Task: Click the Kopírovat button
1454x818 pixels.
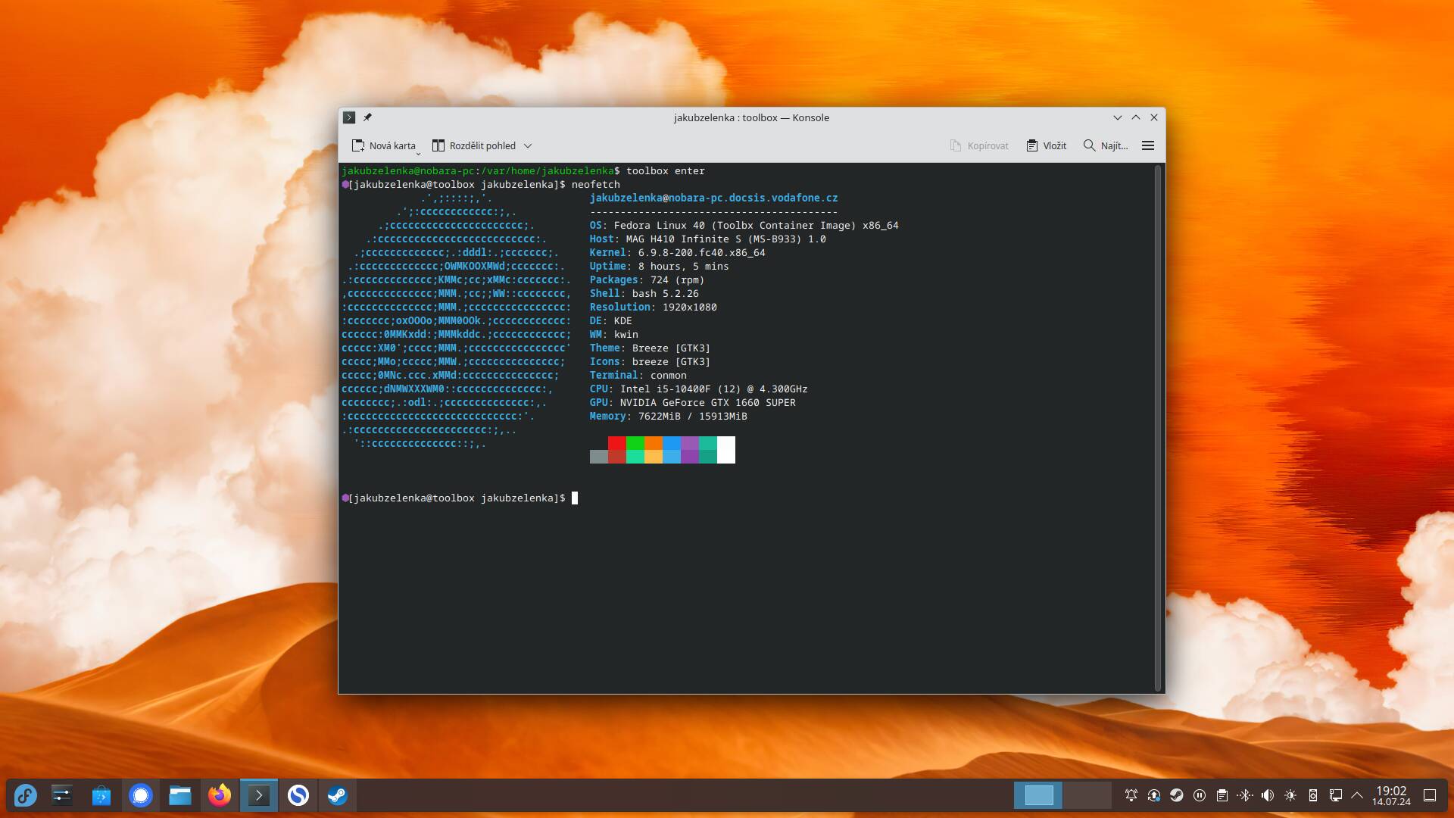Action: (x=980, y=145)
